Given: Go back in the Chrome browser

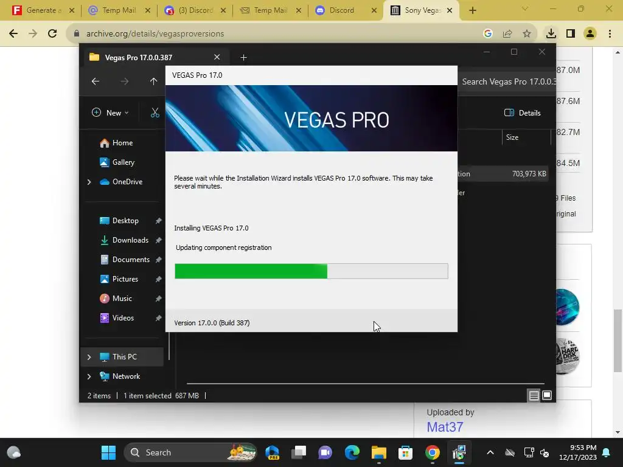Looking at the screenshot, I should point(13,34).
